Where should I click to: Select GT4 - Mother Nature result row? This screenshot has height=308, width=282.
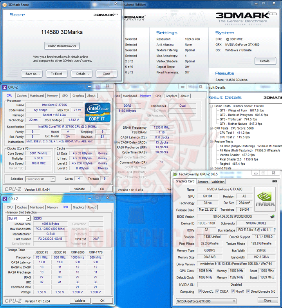[241, 124]
